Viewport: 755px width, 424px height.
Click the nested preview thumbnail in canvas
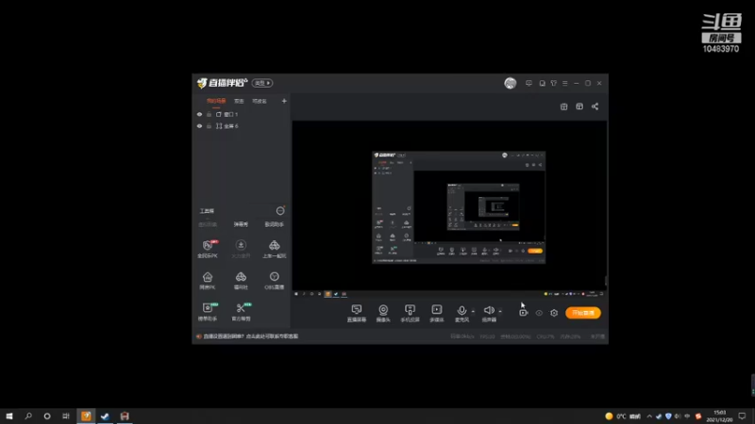pyautogui.click(x=459, y=207)
